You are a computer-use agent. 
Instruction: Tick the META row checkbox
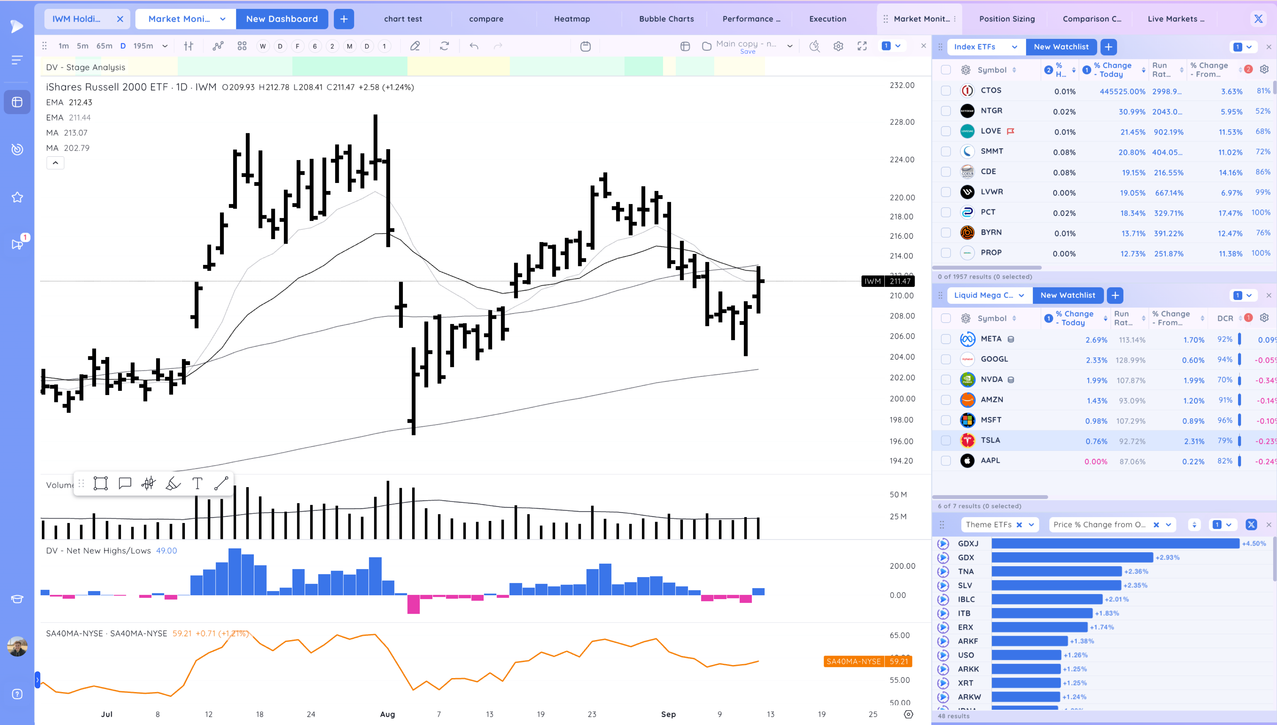pos(946,339)
